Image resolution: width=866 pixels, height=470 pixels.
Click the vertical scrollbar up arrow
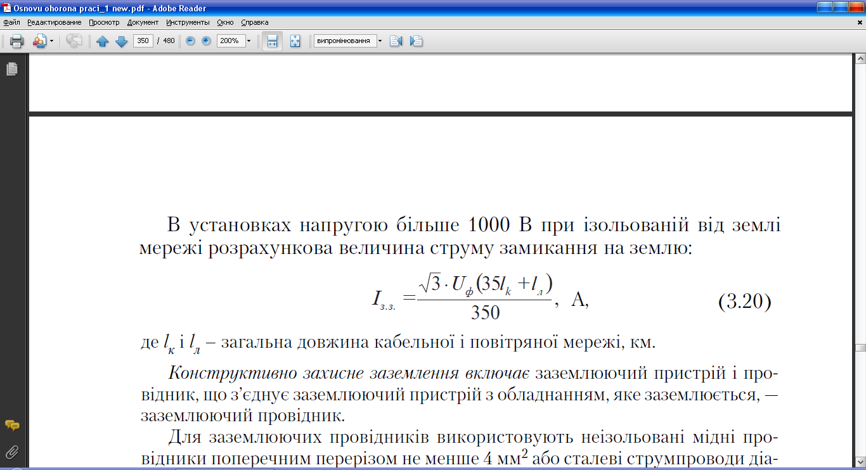point(860,59)
